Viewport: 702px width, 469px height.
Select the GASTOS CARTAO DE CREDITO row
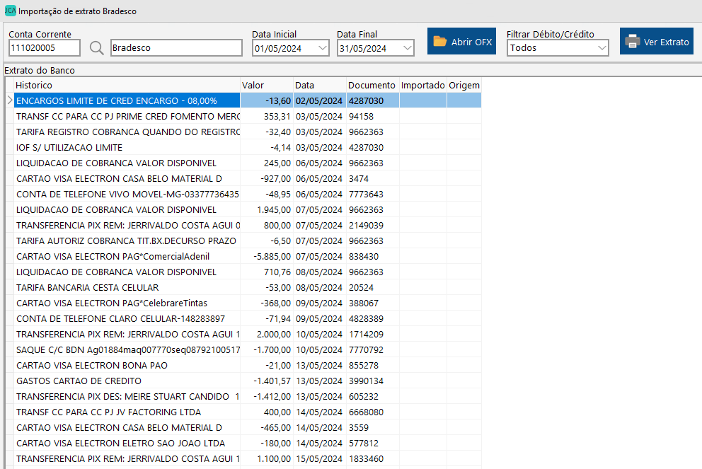coord(127,381)
